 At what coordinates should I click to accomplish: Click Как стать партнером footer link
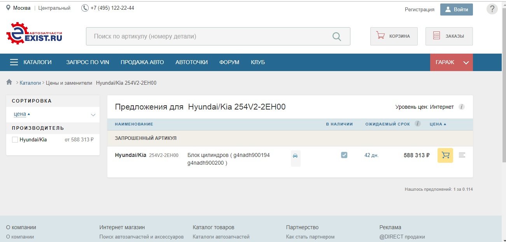point(310,237)
